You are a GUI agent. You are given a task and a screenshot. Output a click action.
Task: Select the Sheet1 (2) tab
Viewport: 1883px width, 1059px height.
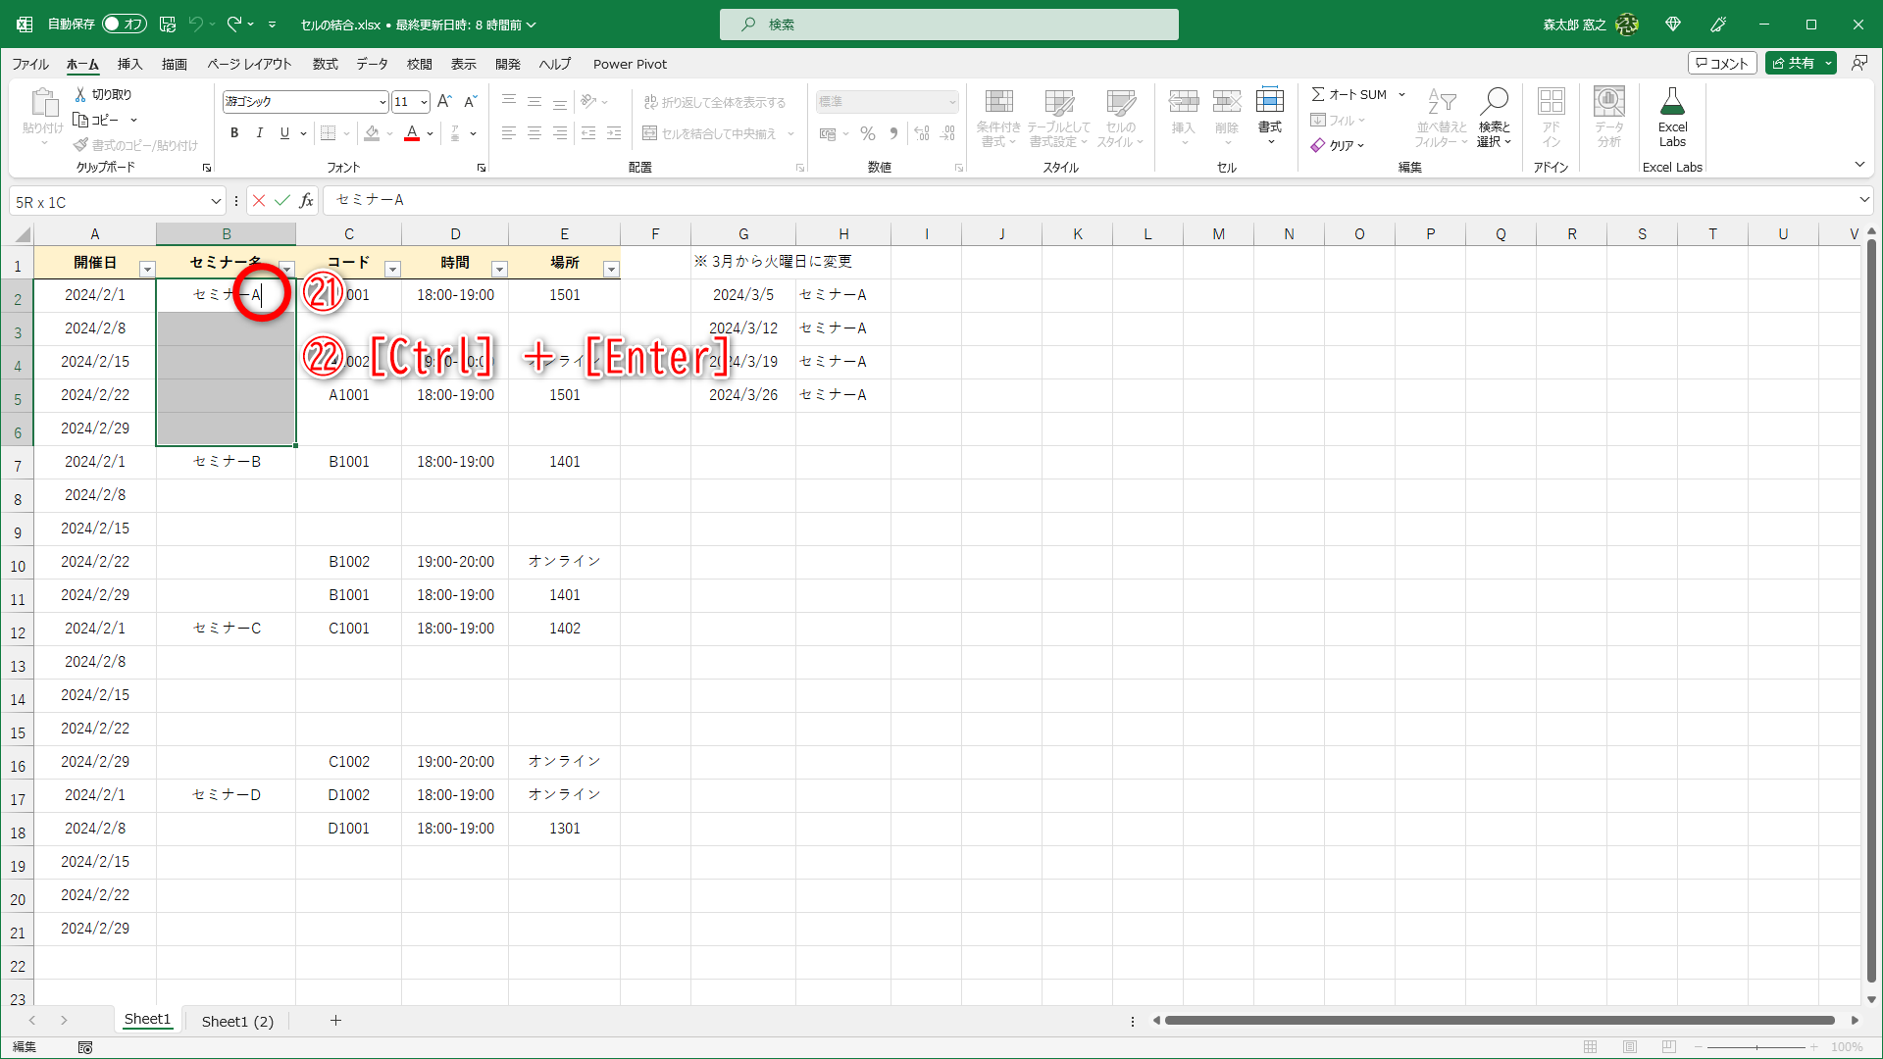pos(237,1021)
